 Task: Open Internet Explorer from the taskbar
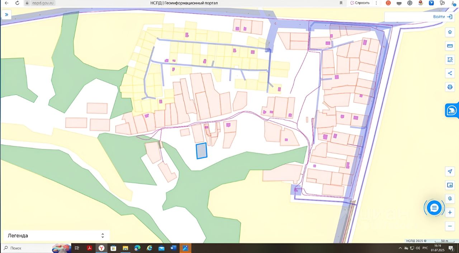[150, 248]
